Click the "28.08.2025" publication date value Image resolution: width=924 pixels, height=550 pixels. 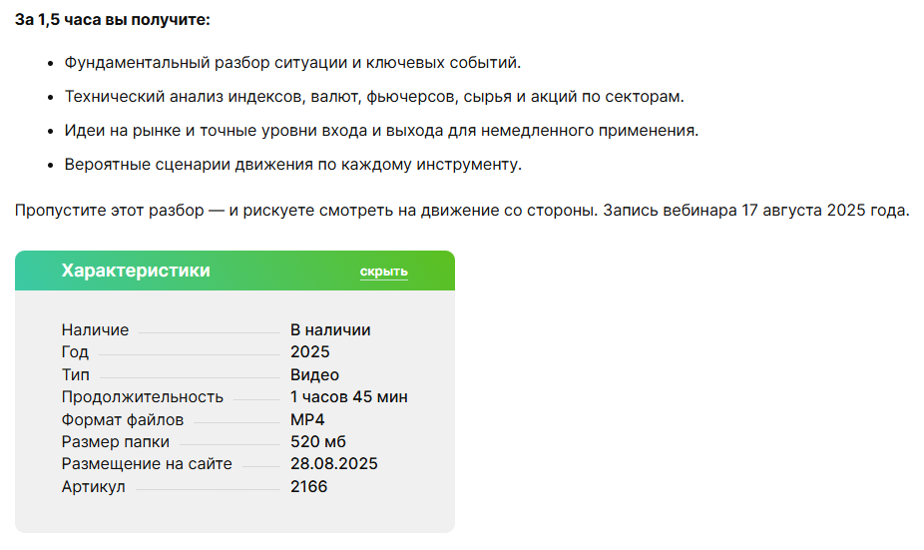tap(333, 464)
